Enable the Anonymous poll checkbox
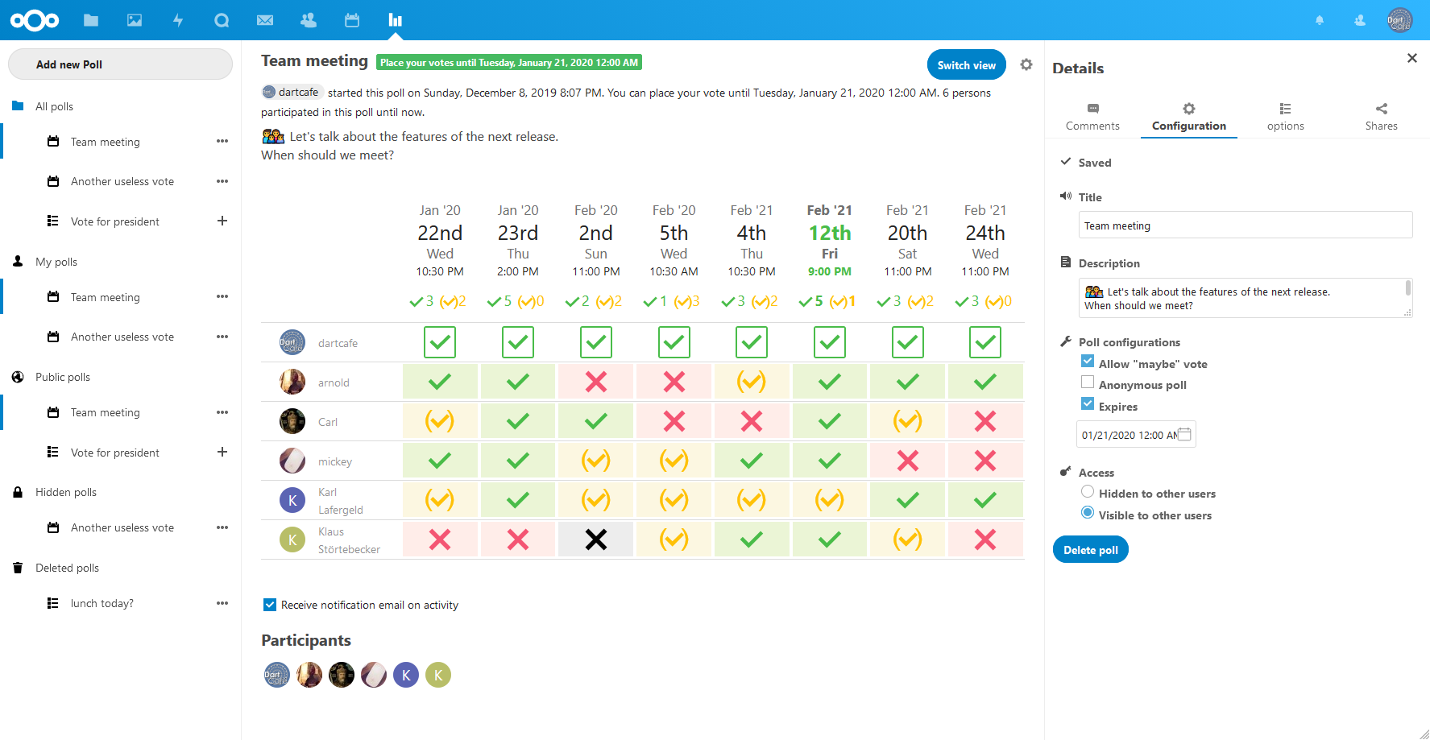Screen dimensions: 1430x740 point(1088,382)
